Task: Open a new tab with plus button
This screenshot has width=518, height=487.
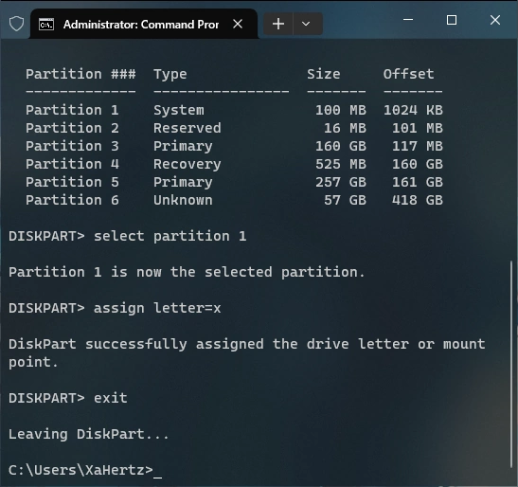Action: [278, 24]
